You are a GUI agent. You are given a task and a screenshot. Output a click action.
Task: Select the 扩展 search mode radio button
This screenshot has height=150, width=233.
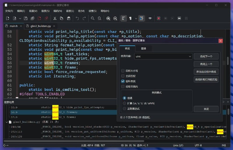pyautogui.click(x=124, y=103)
